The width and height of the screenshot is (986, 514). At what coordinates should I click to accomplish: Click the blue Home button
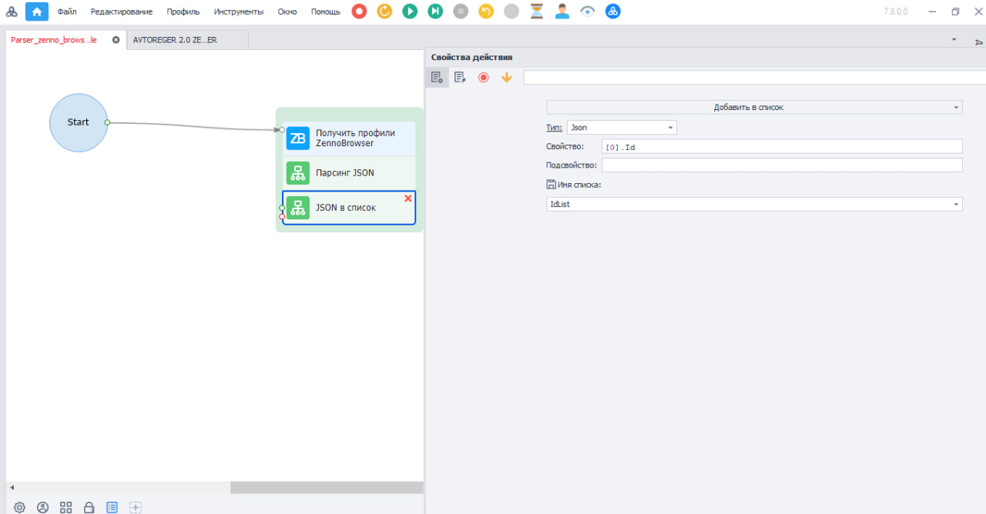click(x=37, y=12)
